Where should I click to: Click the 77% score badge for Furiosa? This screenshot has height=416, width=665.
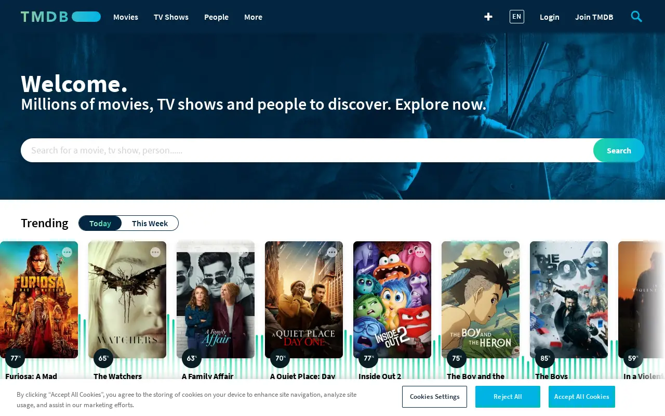15,358
